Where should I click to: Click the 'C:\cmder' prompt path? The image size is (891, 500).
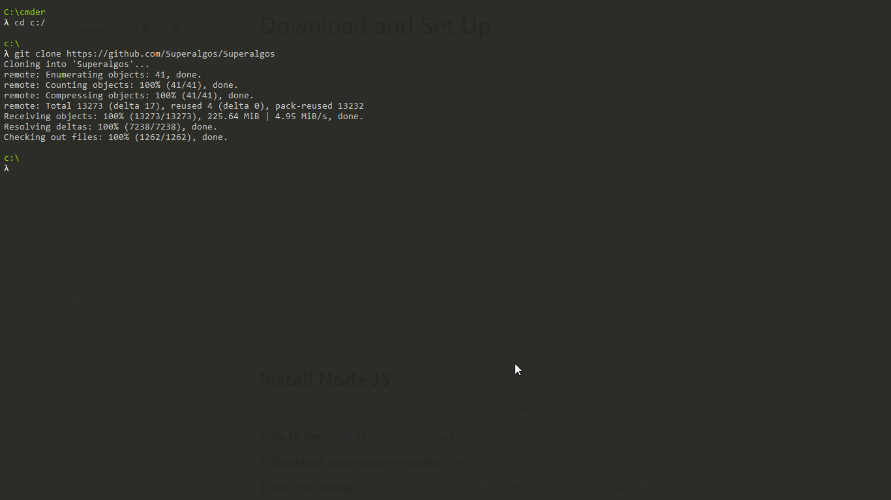click(x=25, y=12)
